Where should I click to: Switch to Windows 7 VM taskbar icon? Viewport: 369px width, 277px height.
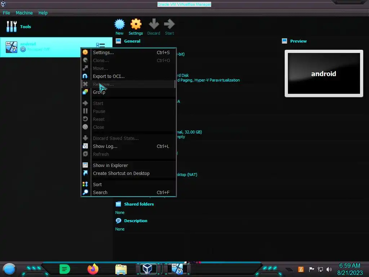(177, 269)
